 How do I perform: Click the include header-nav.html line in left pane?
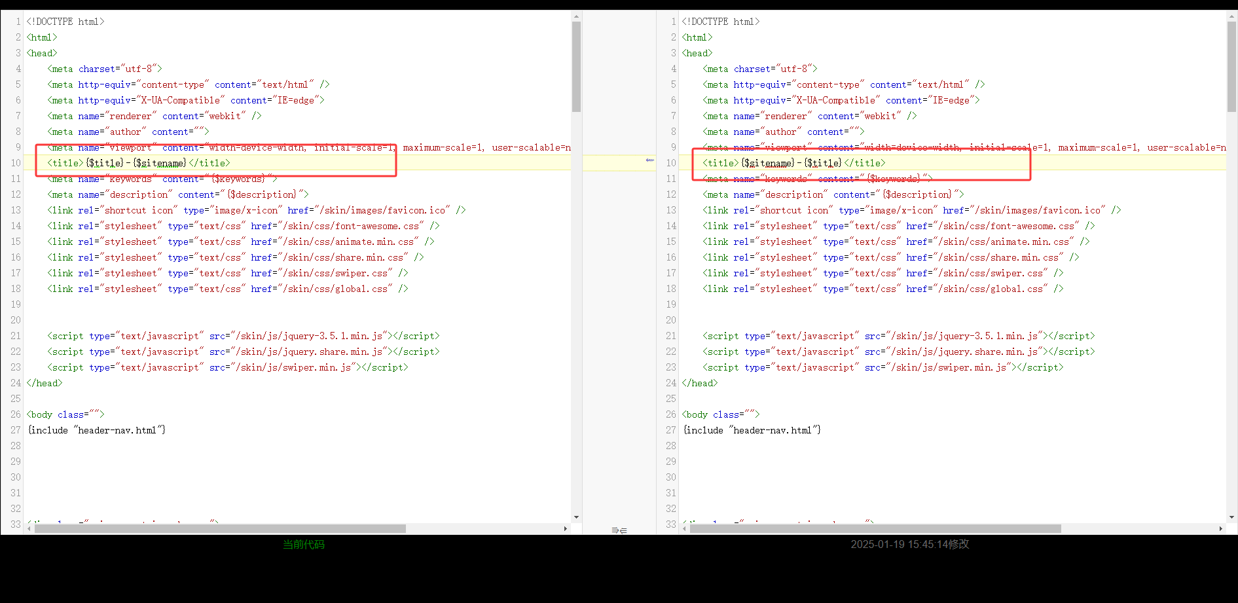click(96, 430)
